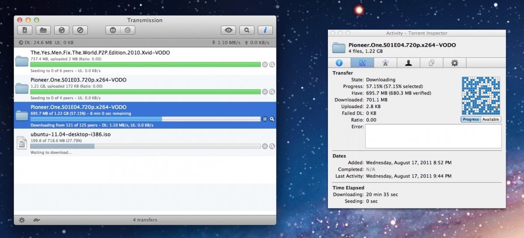Reveal The.Yes.Men.Fix.The.World in Finder

tap(272, 65)
